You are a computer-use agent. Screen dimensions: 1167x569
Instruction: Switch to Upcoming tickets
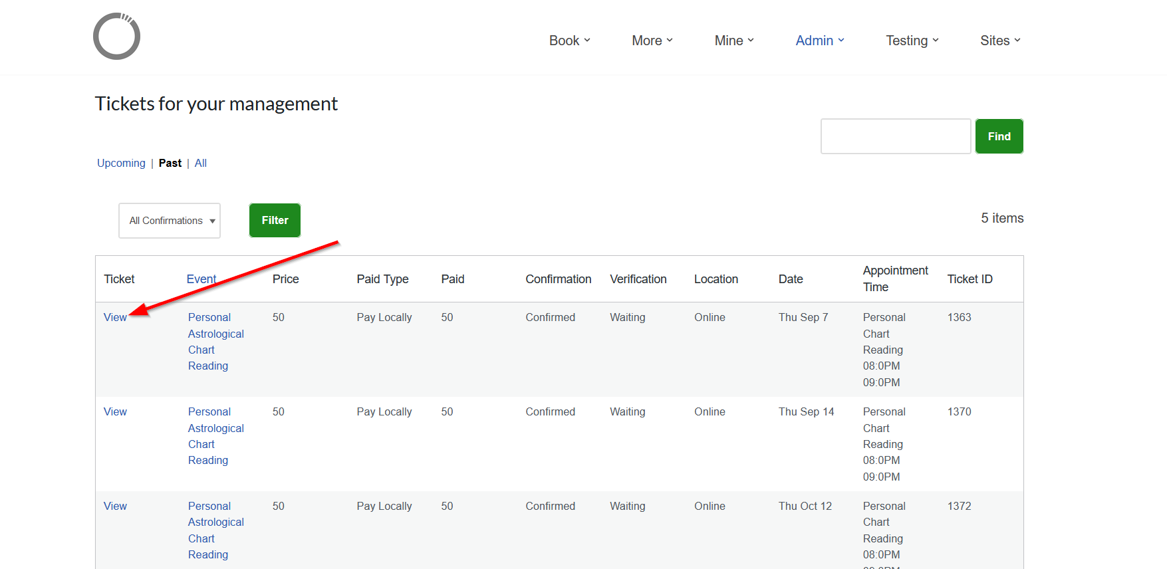click(x=121, y=163)
